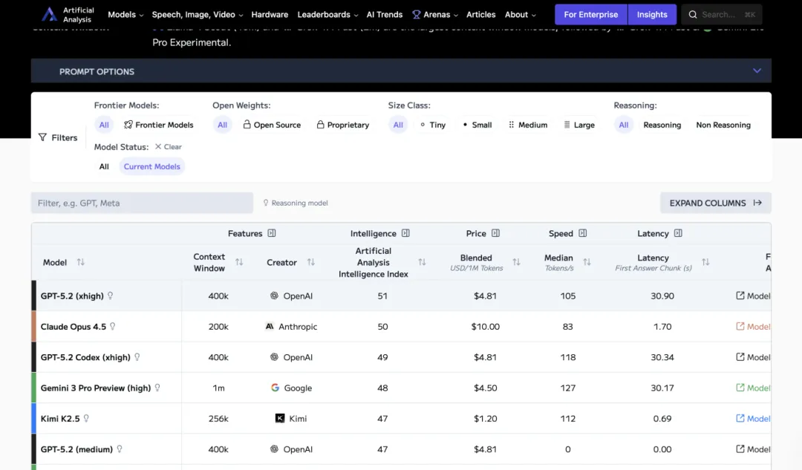This screenshot has width=802, height=470.
Task: Filter to Reasoning models
Action: [662, 125]
